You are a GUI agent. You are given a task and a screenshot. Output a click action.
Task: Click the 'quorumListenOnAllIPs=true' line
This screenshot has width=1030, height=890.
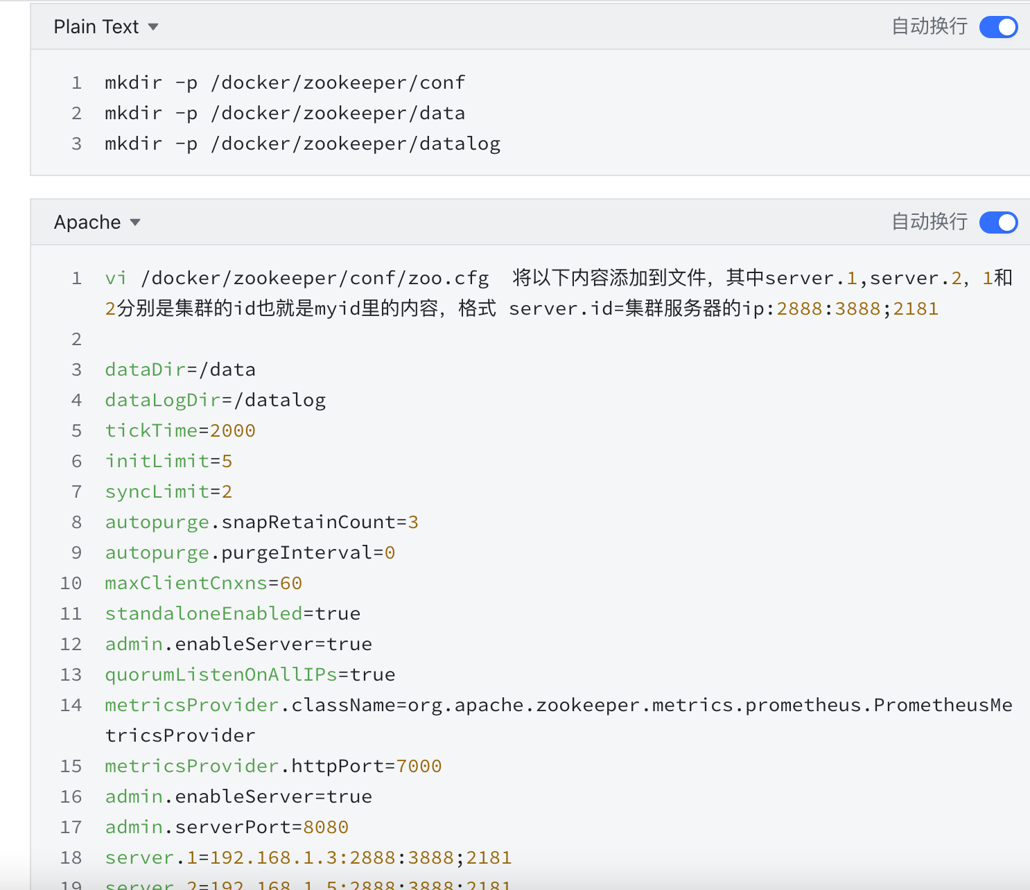[250, 674]
